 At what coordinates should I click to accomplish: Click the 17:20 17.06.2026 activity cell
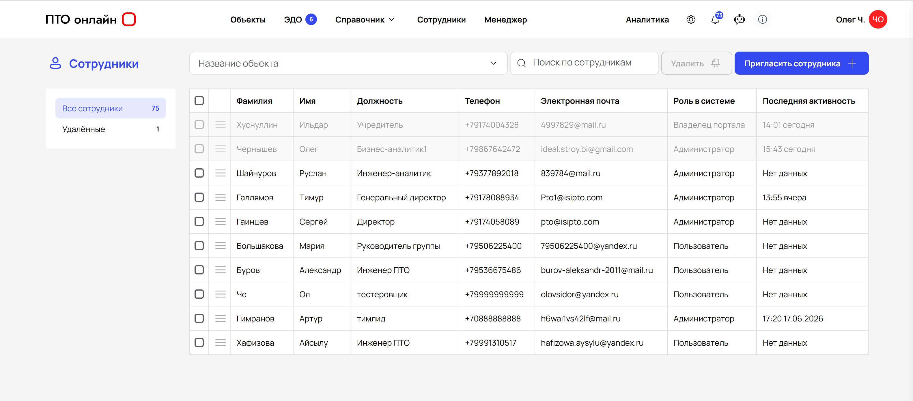coord(793,319)
